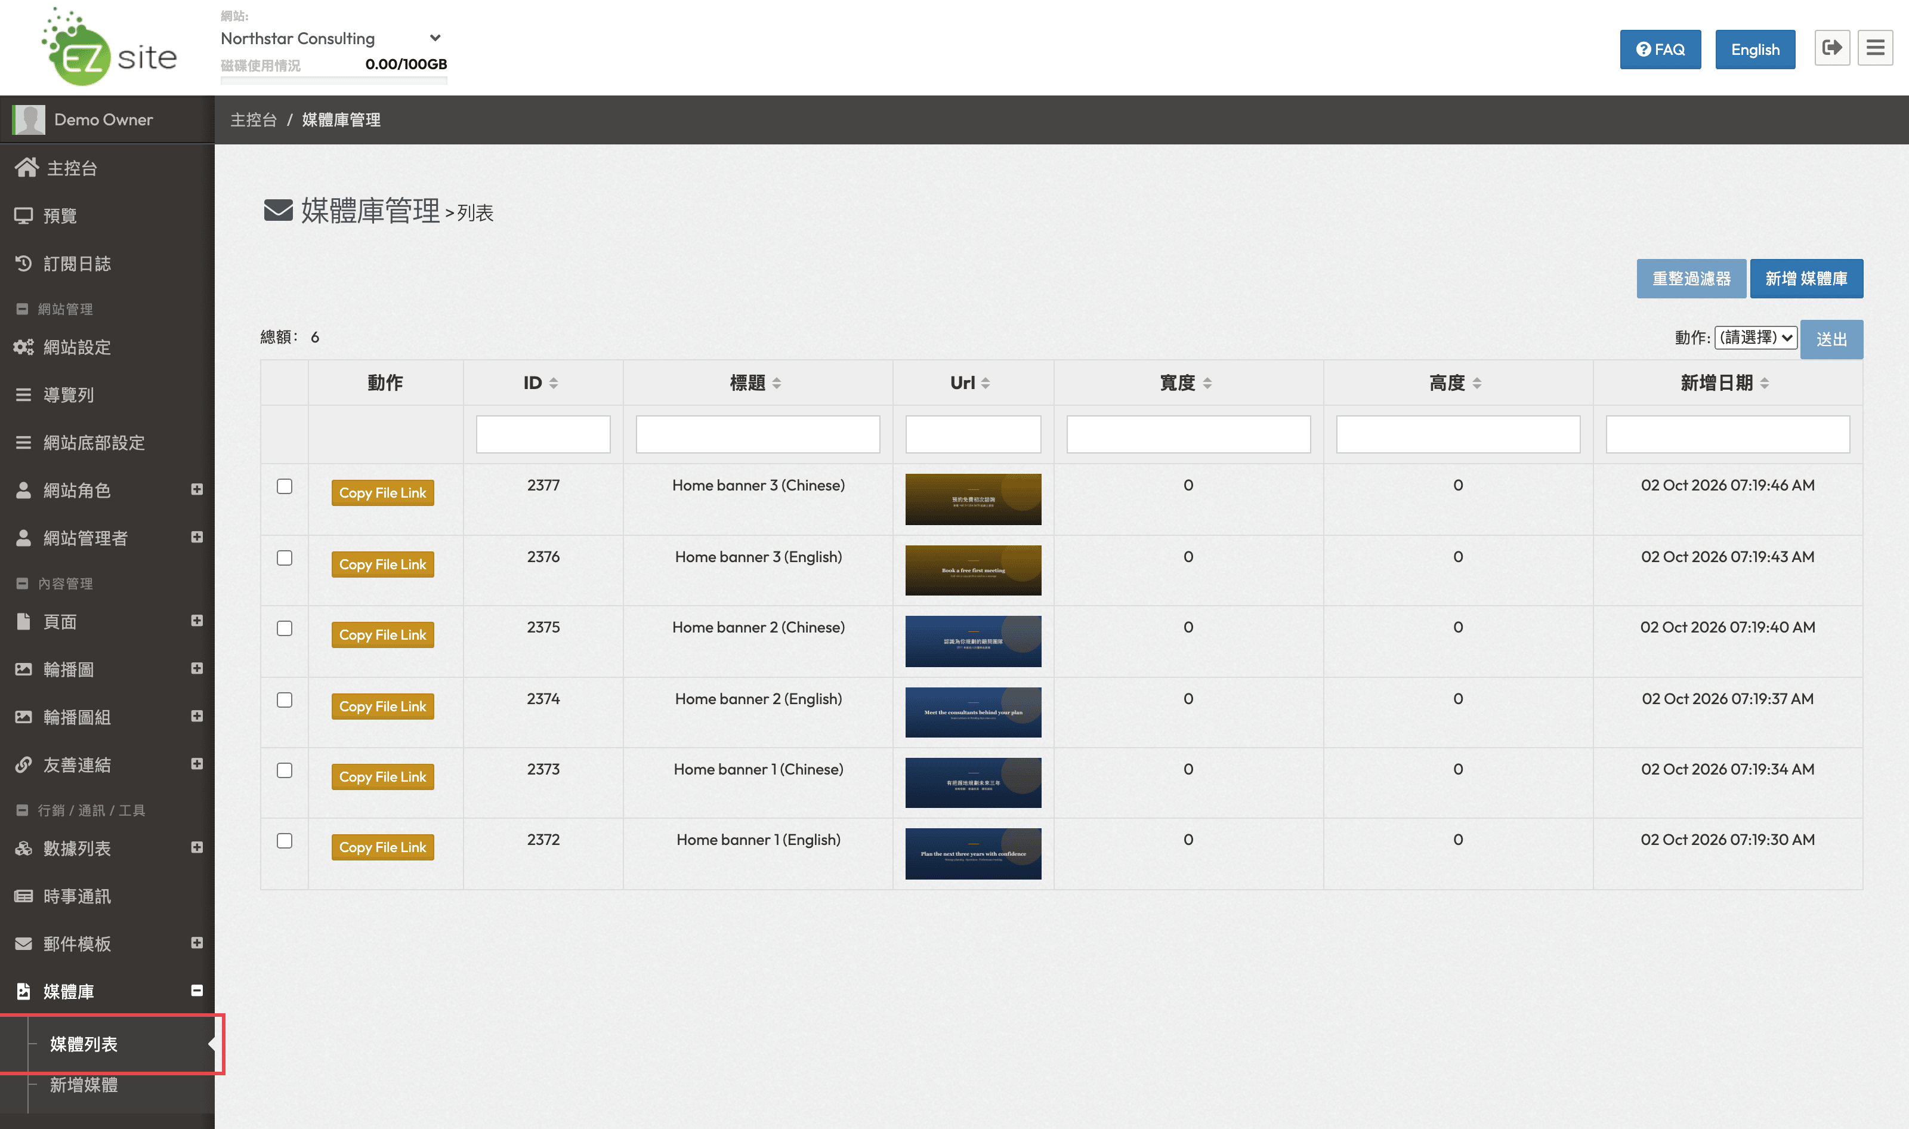
Task: Click the 標題 filter input field
Action: 758,434
